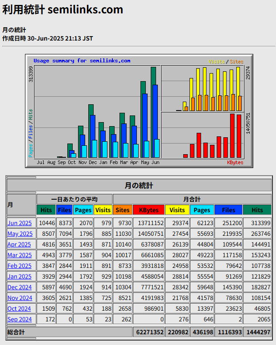Click the grand total KBytes 62271352
This screenshot has width=276, height=345.
149,332
